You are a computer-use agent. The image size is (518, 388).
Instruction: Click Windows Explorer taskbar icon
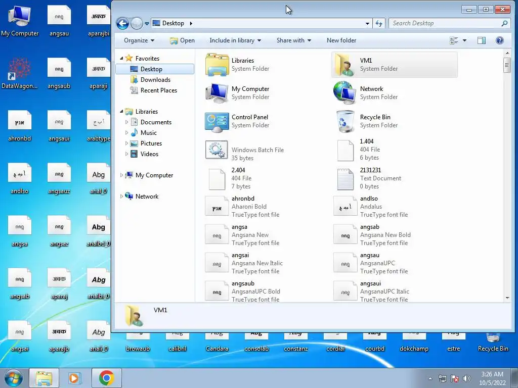click(45, 378)
